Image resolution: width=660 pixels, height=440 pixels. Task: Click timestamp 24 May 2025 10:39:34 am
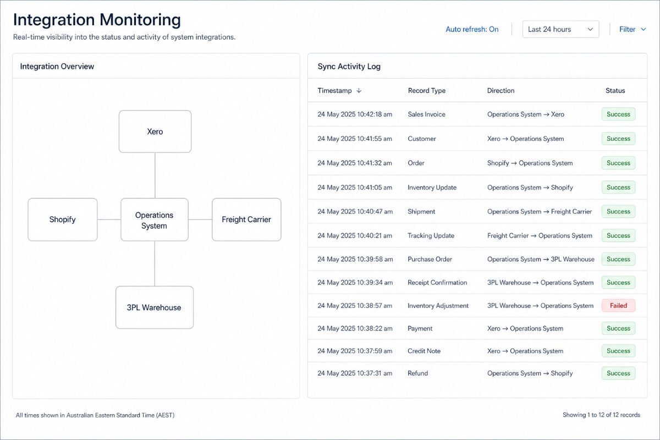[355, 282]
